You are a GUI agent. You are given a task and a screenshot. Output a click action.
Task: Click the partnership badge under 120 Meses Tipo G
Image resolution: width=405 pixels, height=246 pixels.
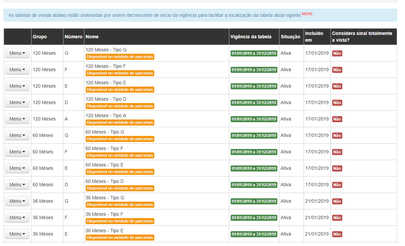[x=120, y=57]
